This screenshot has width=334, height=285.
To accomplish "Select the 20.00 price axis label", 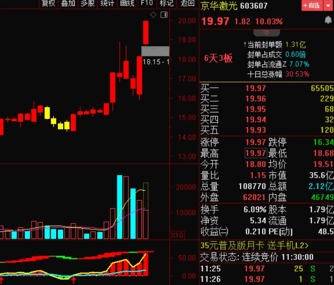I will click(x=187, y=21).
